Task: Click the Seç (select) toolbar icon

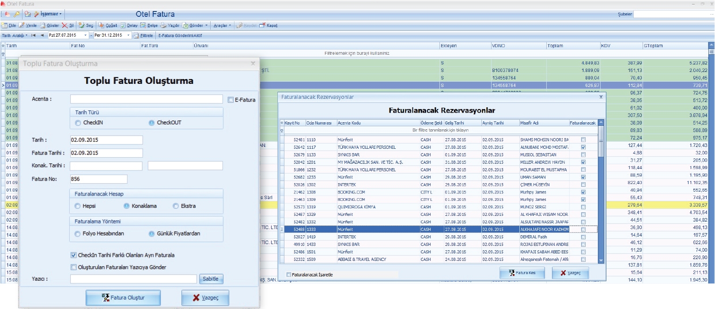Action: pos(82,26)
